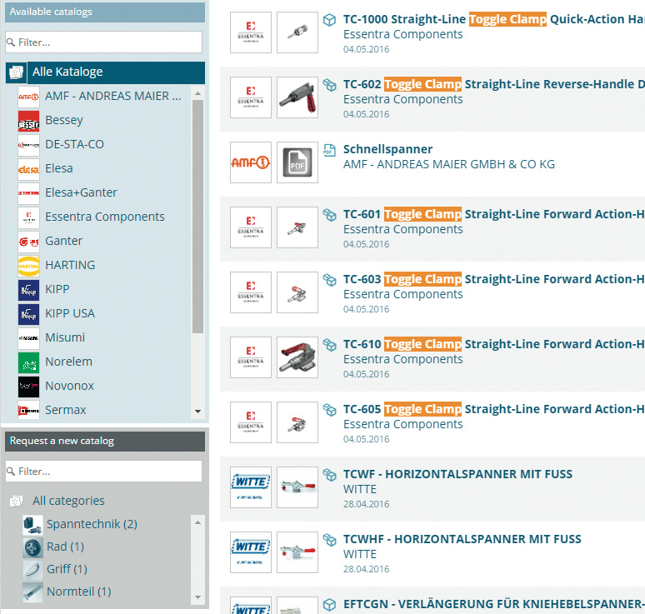Screen dimensions: 645x614
Task: Click the Available catalogs filter field
Action: click(x=103, y=42)
